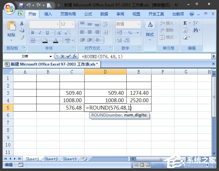Click the 样式 styles button
The image size is (219, 171).
pyautogui.click(x=150, y=31)
